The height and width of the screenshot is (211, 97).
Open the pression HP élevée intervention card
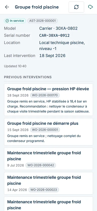[x=48, y=100]
